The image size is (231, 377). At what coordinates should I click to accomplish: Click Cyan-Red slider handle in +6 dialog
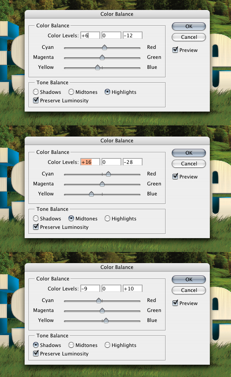[x=104, y=47]
